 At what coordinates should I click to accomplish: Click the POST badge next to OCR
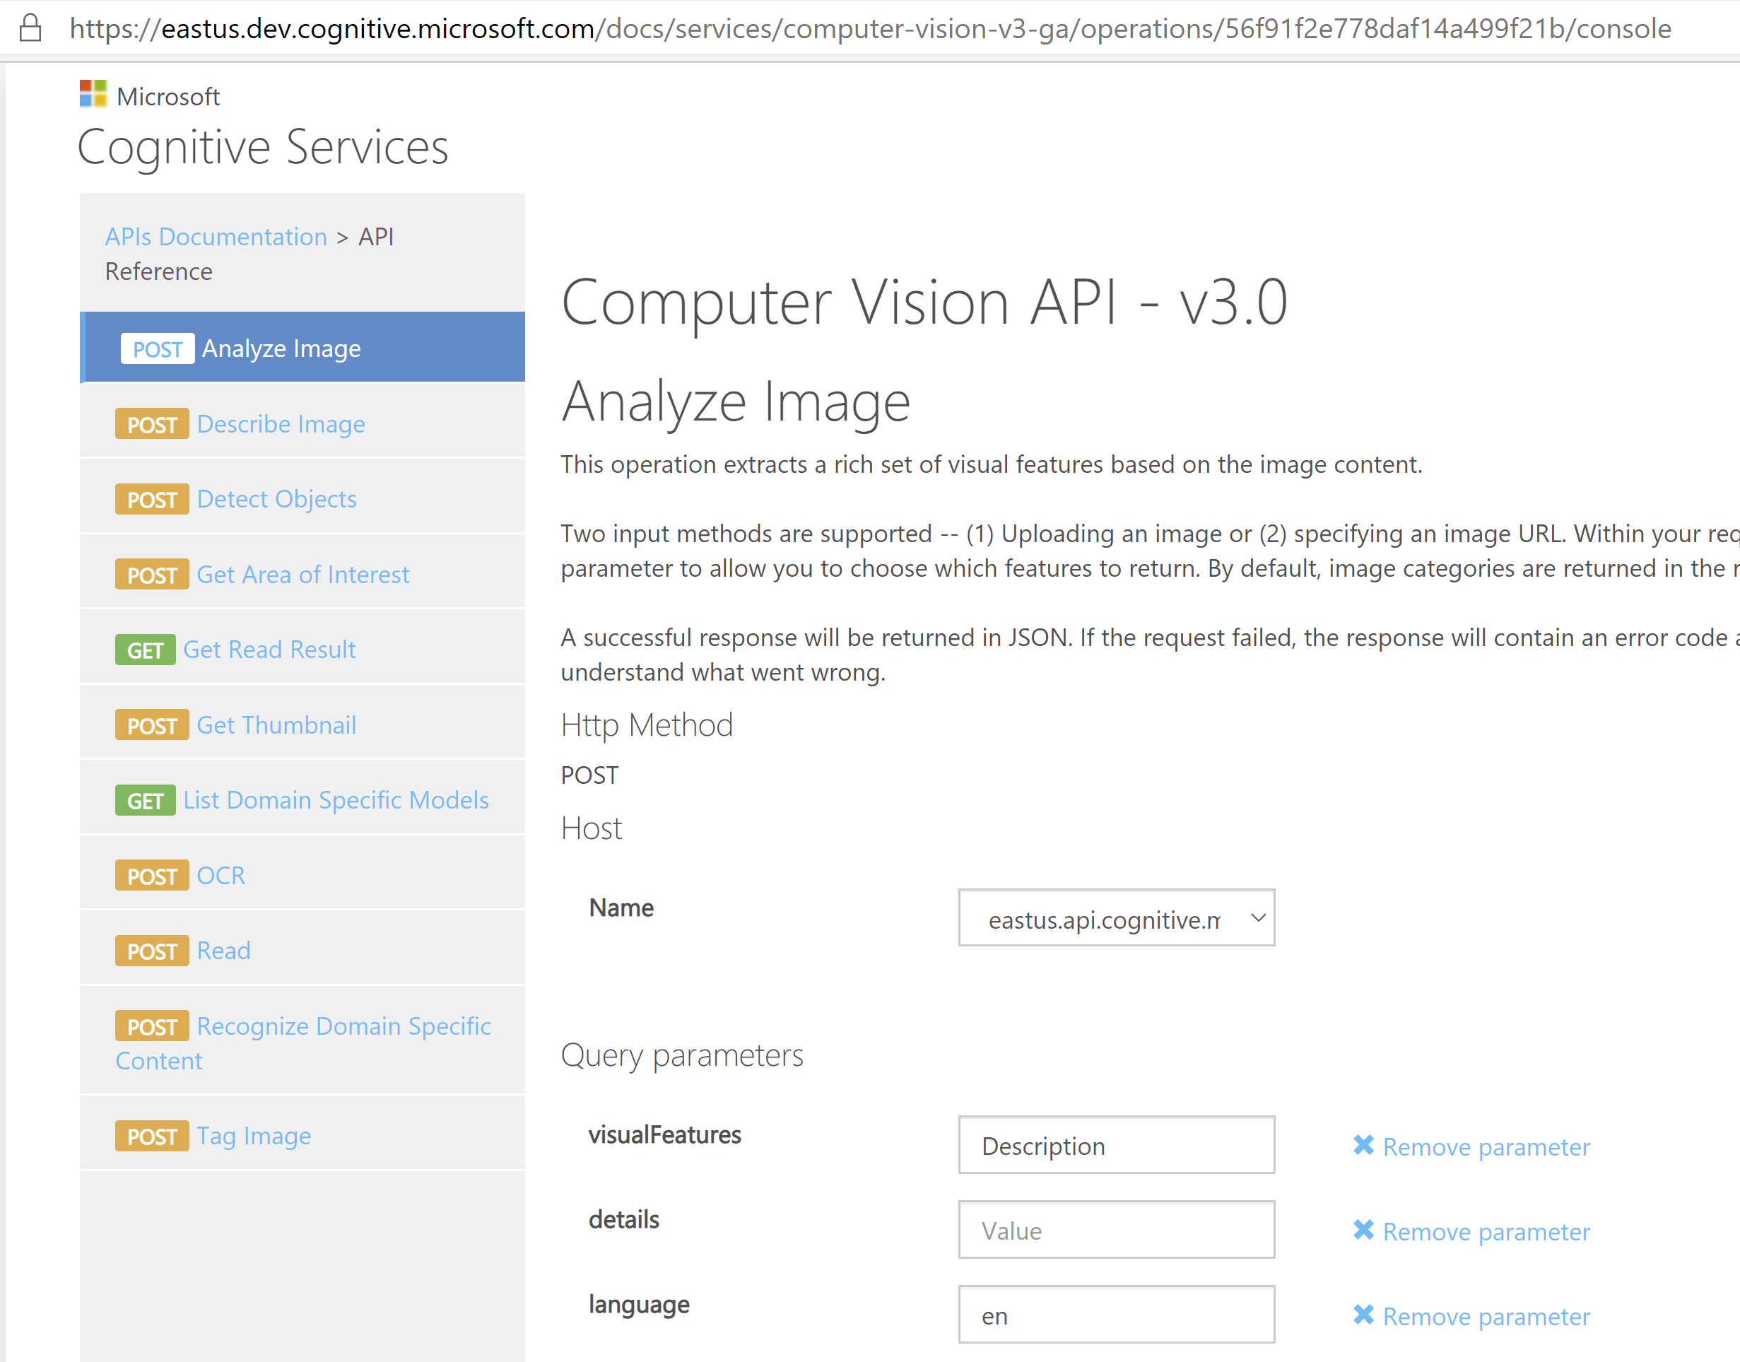[x=153, y=876]
